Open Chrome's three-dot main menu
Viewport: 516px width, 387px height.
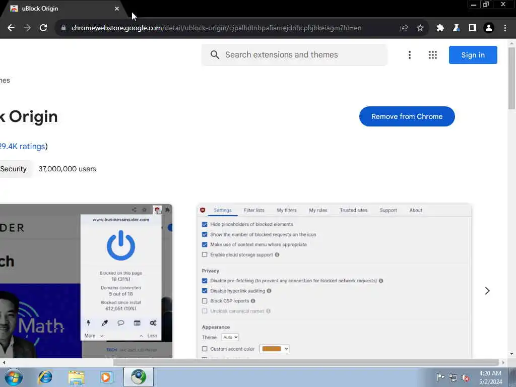(x=505, y=28)
